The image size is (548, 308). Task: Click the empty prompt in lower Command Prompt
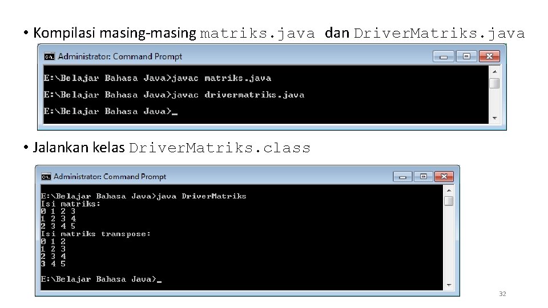[101, 279]
